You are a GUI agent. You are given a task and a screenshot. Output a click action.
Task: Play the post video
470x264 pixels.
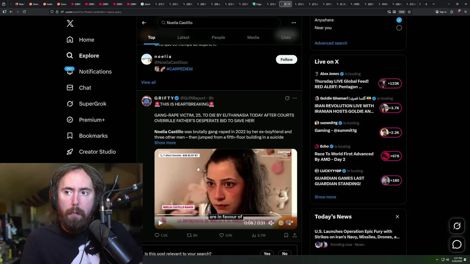160,223
